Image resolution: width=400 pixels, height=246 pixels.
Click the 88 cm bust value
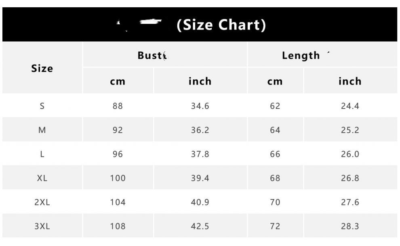point(118,106)
